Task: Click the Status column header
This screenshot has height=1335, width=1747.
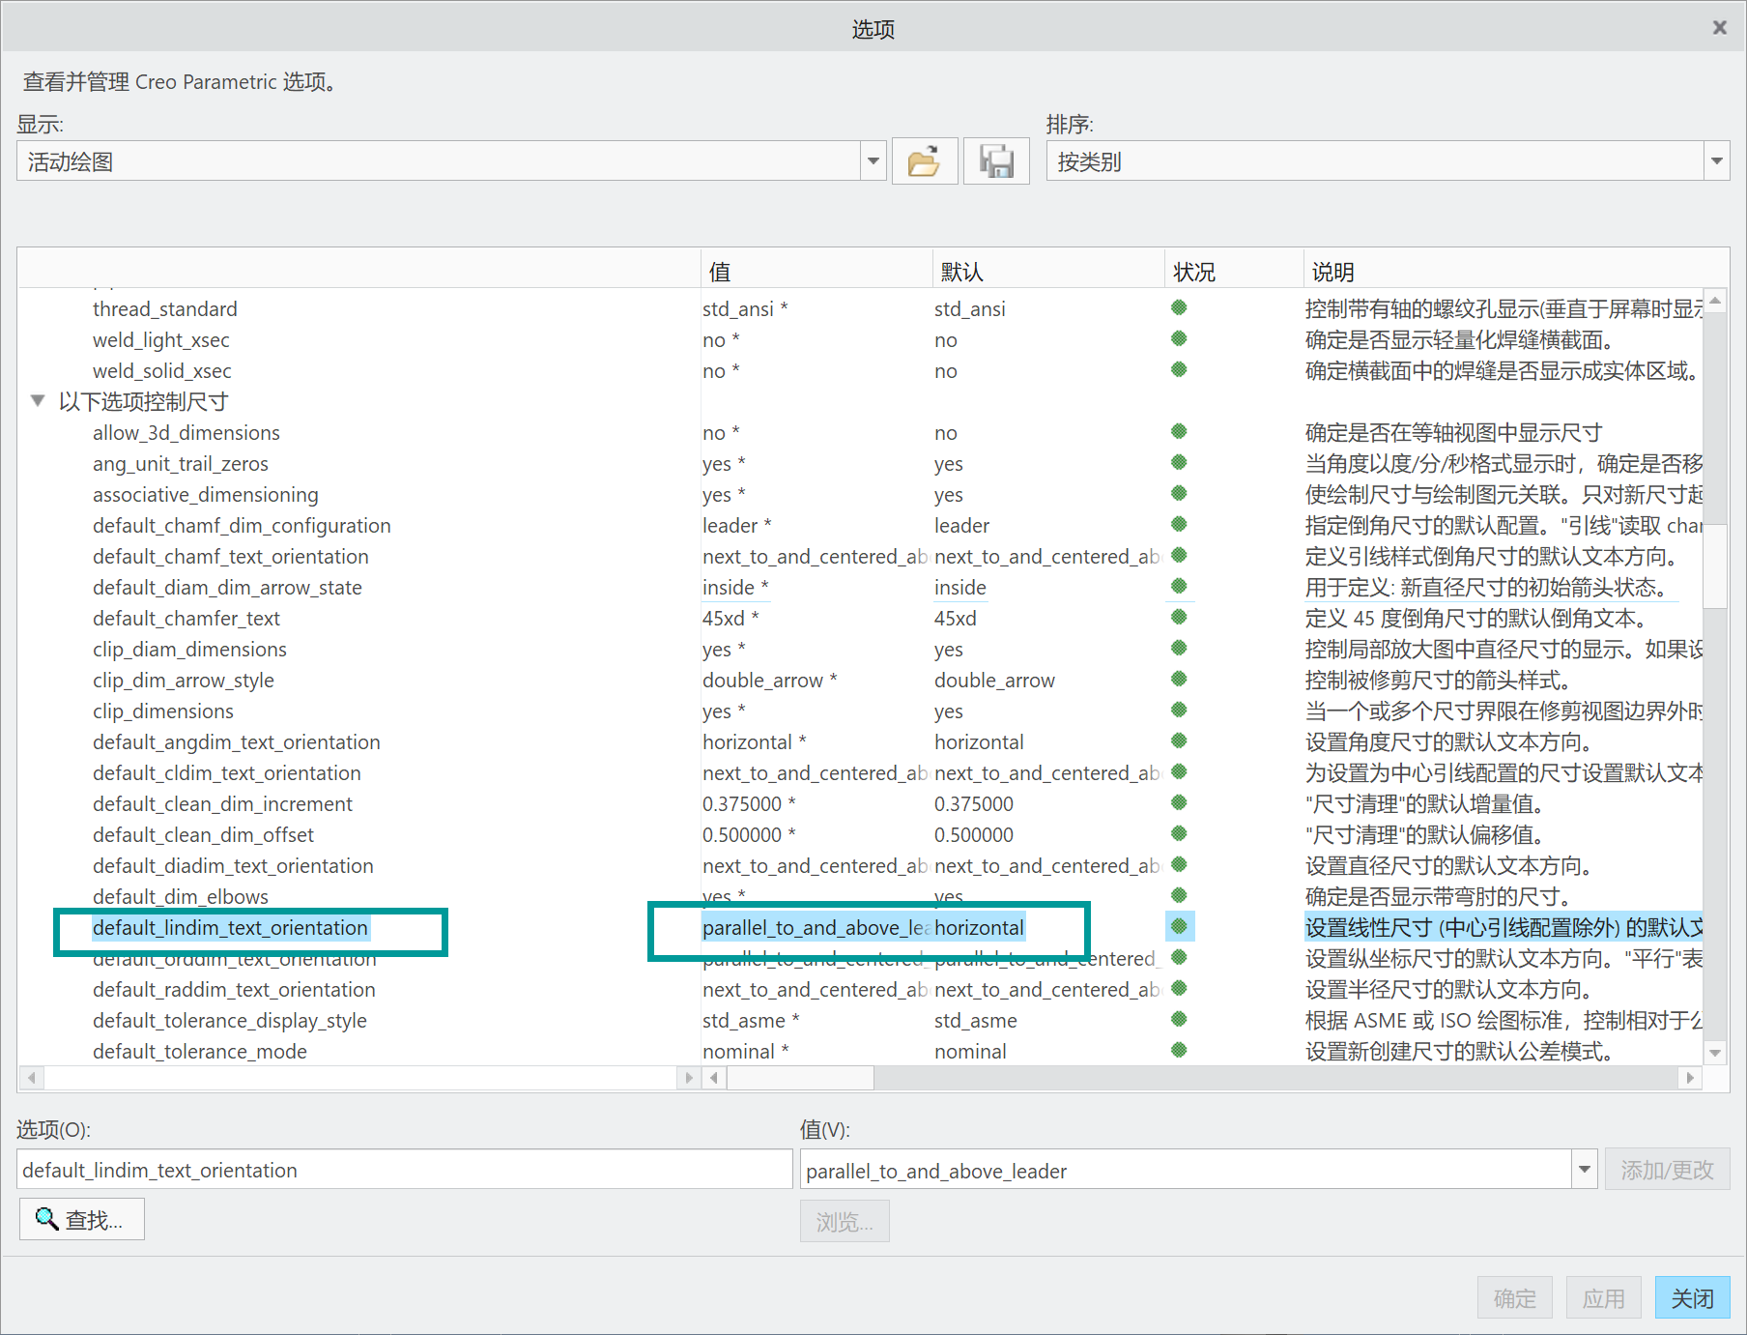Action: click(x=1233, y=272)
